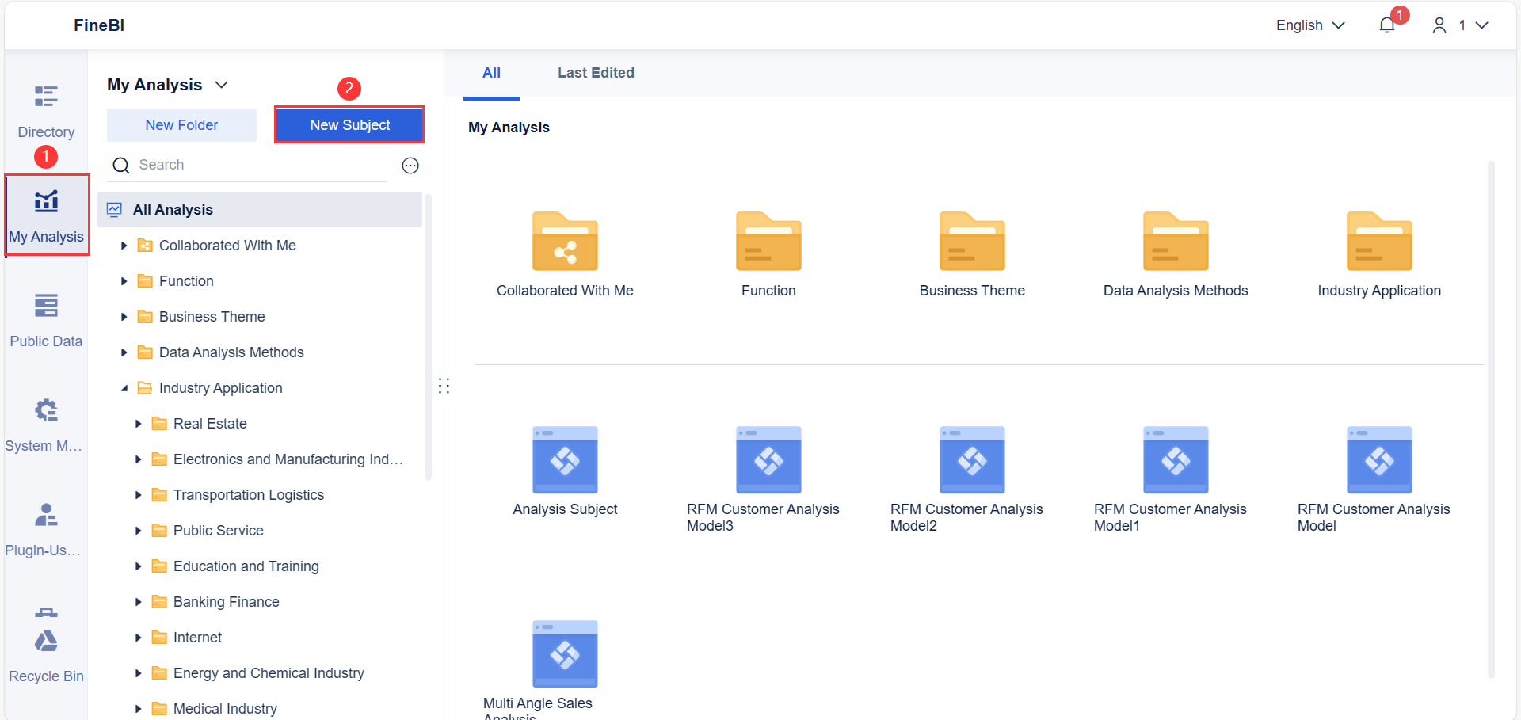1521x720 pixels.
Task: Open the My Analysis title dropdown
Action: 222,85
